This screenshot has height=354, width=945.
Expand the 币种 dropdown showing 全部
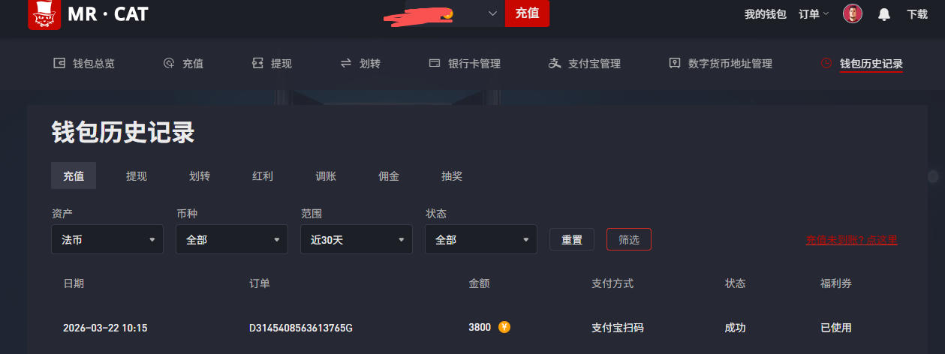tap(232, 239)
